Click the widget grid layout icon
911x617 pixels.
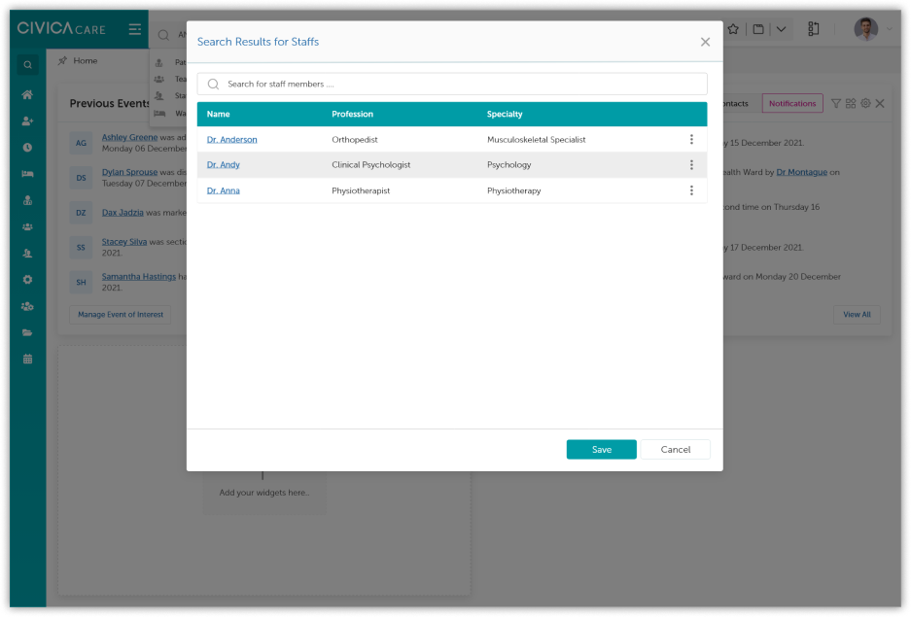[x=851, y=103]
